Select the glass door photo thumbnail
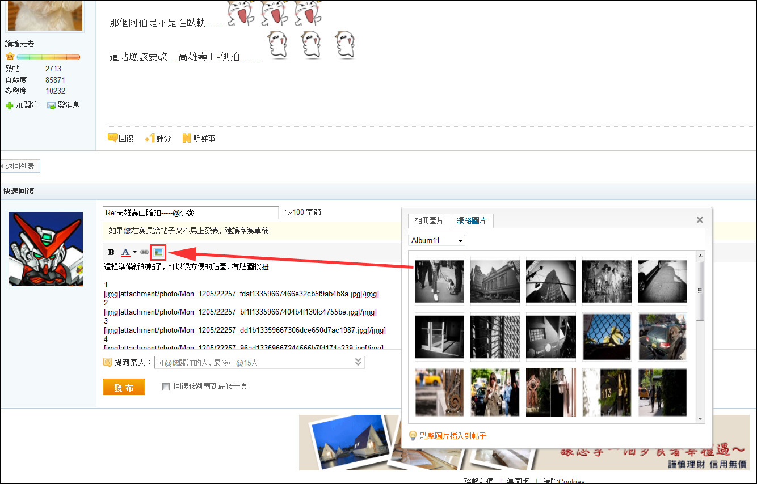This screenshot has height=484, width=757. 439,337
